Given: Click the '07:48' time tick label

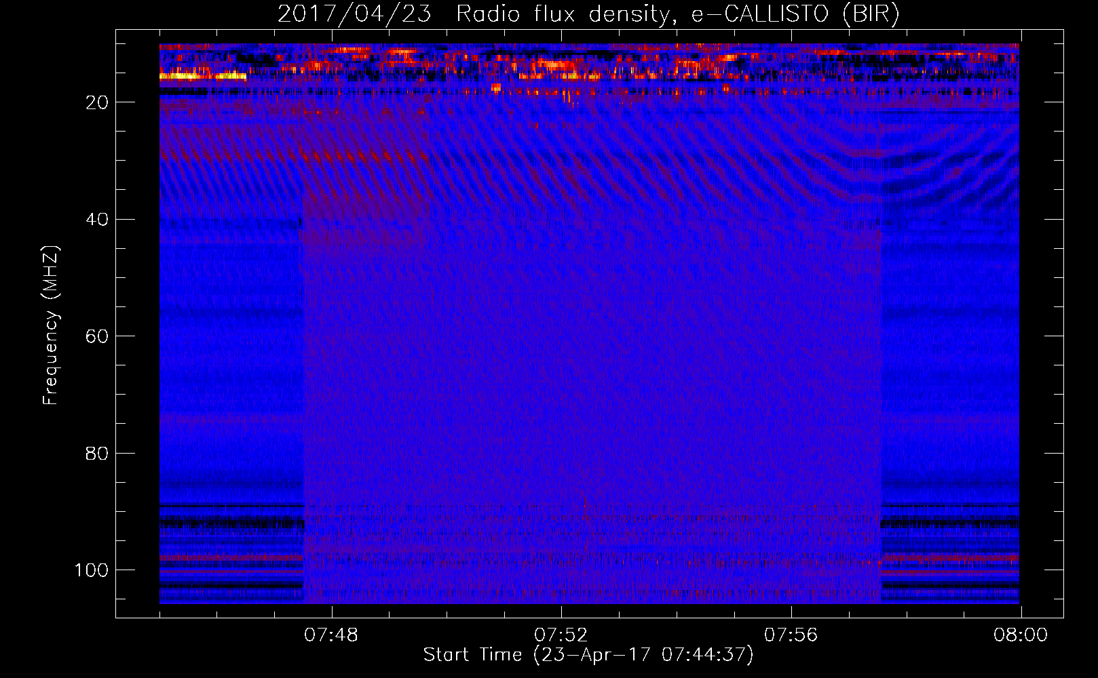Looking at the screenshot, I should pos(330,635).
